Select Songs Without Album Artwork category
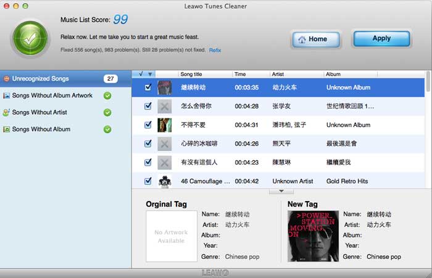The width and height of the screenshot is (432, 278). point(65,96)
